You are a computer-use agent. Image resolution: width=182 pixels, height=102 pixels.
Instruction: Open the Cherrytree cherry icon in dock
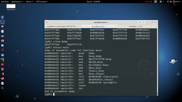coord(3,50)
